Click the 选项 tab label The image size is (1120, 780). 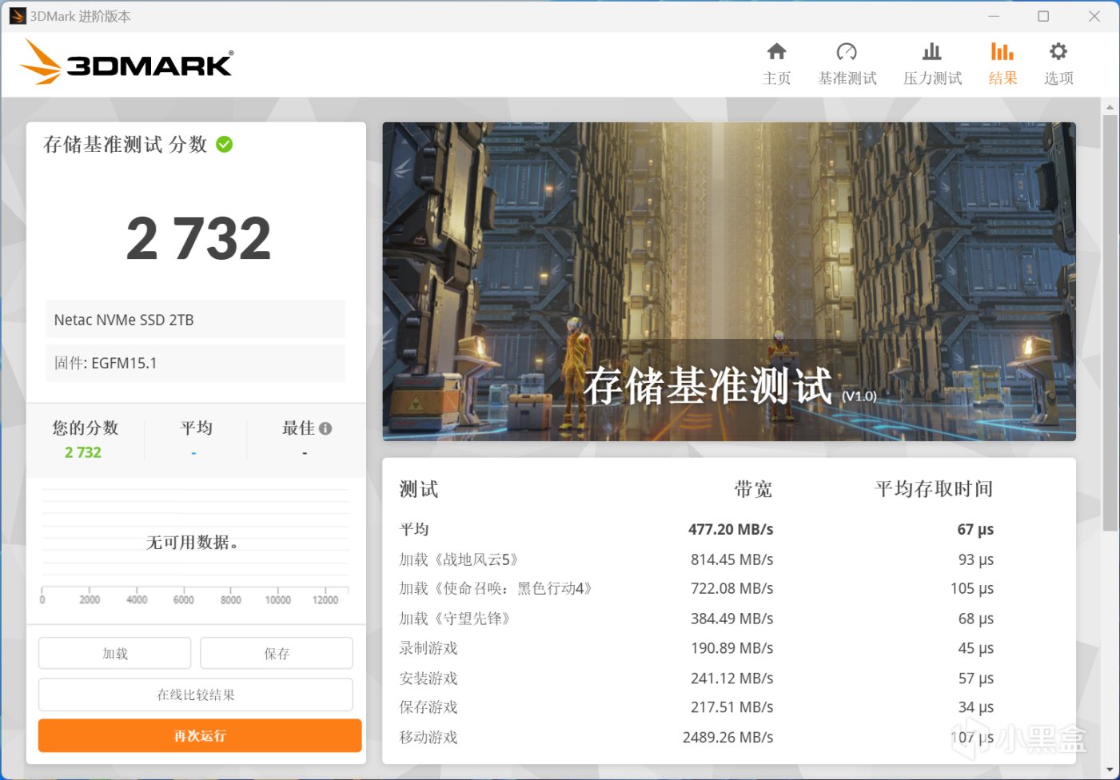coord(1058,78)
